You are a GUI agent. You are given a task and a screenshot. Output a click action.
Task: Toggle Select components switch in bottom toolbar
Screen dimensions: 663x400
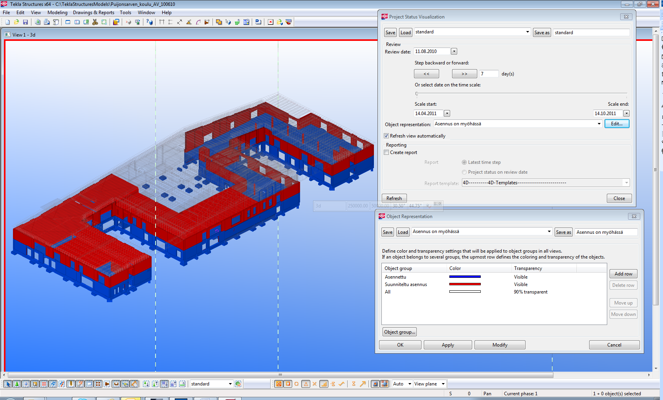tap(17, 384)
